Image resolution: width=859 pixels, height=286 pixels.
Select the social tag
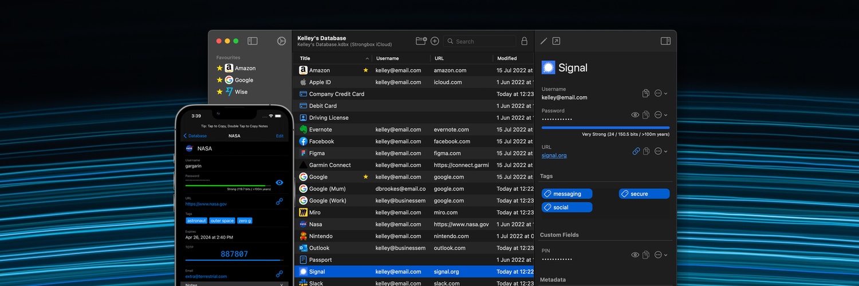click(x=567, y=207)
